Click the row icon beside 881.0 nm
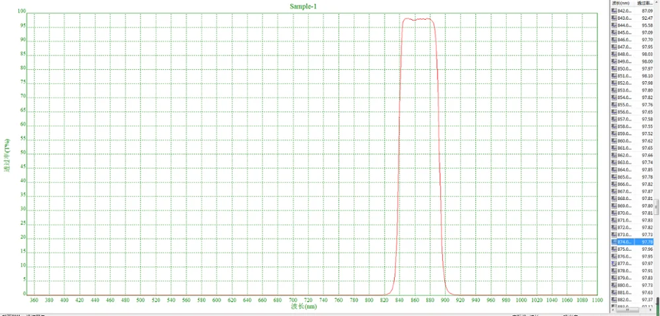Screen dimensions: 660x316 [614, 292]
